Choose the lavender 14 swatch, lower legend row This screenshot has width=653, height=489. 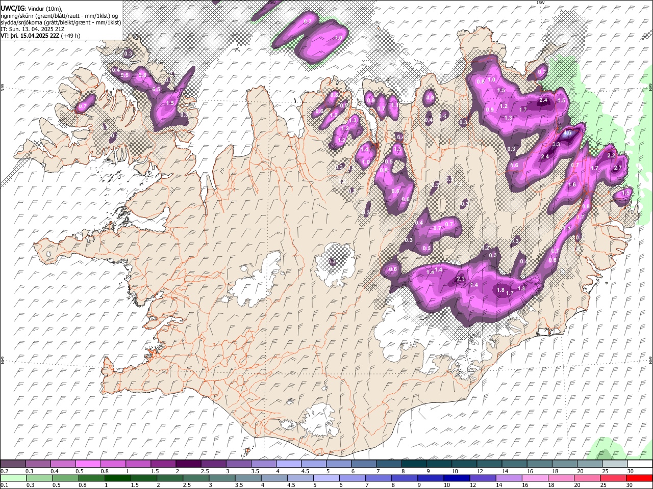click(x=508, y=478)
